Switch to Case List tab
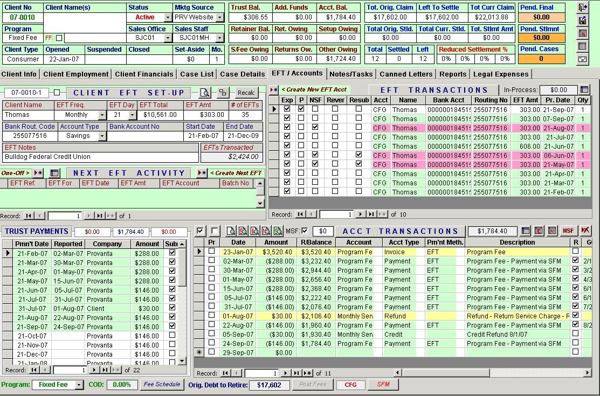 pyautogui.click(x=197, y=74)
